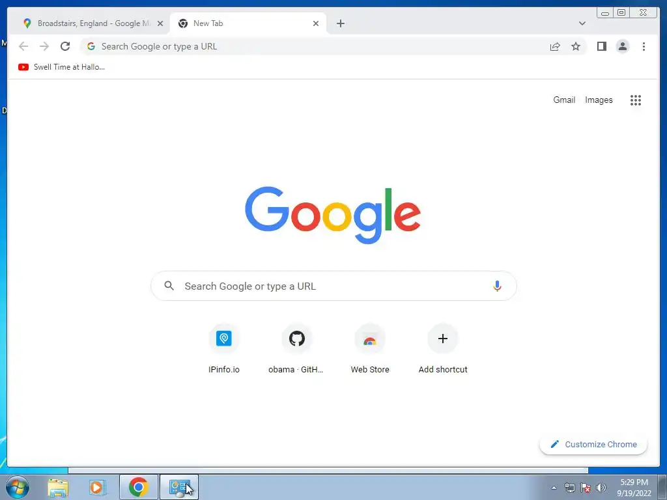Go forward using the browser forward arrow

tap(44, 46)
